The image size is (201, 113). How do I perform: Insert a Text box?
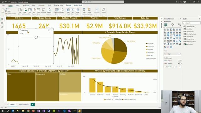[73, 11]
